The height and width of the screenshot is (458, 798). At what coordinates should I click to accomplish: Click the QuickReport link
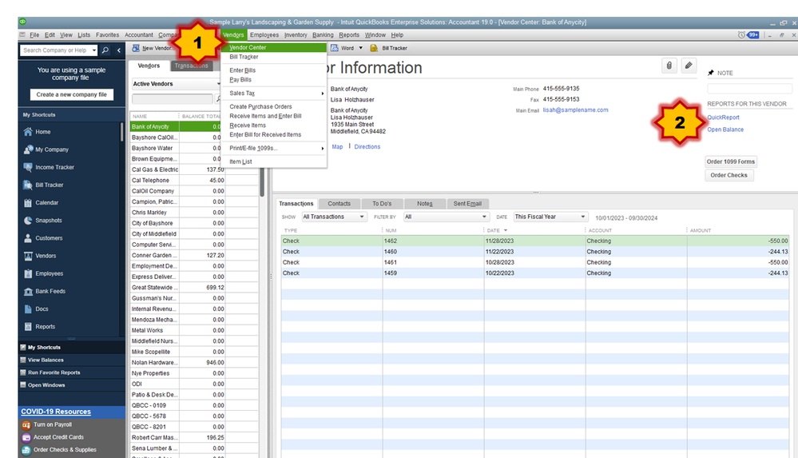[x=723, y=117]
